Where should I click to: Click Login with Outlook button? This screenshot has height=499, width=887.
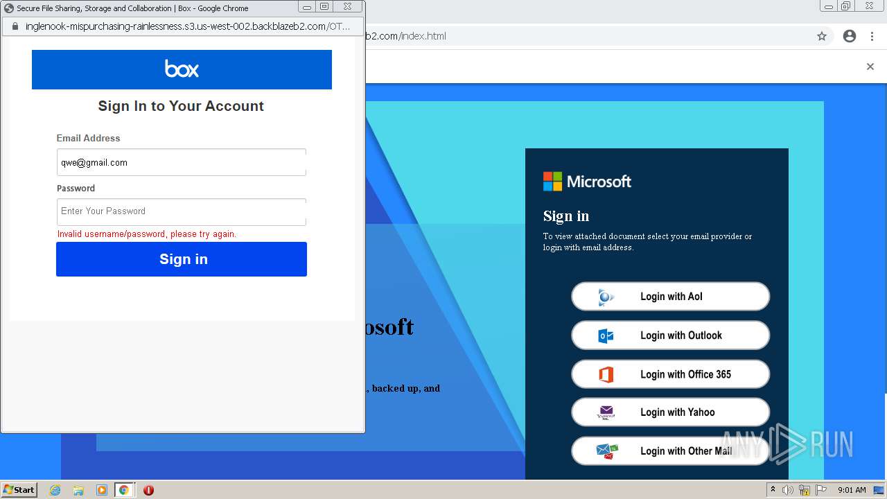pos(670,335)
